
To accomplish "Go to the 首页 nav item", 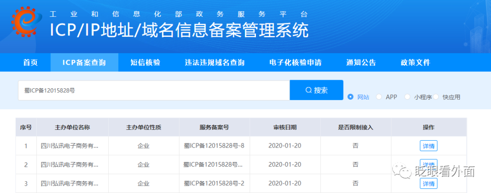I will pyautogui.click(x=30, y=62).
